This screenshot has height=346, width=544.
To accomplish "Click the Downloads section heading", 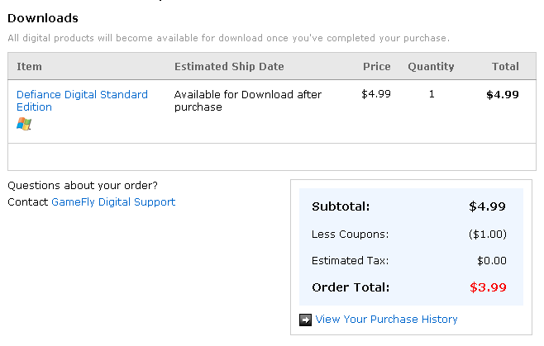I will [43, 18].
